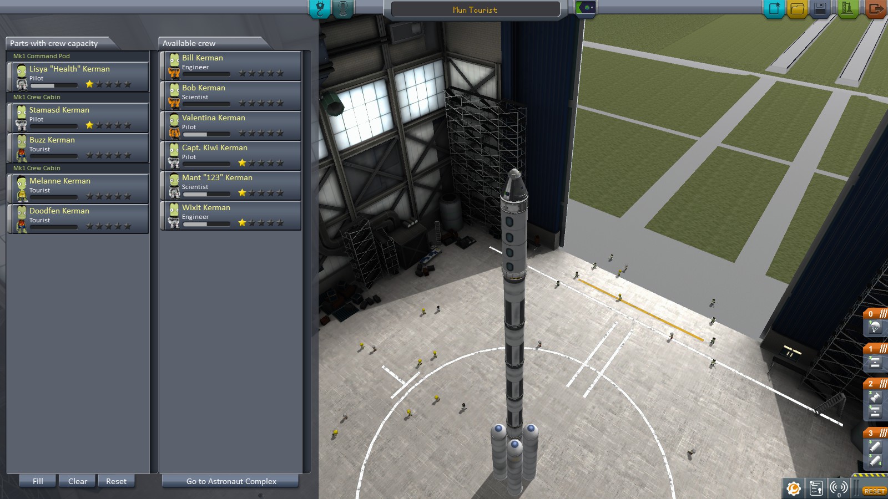The width and height of the screenshot is (888, 499).
Task: Select the decoupler icon in stage 2
Action: 875,412
